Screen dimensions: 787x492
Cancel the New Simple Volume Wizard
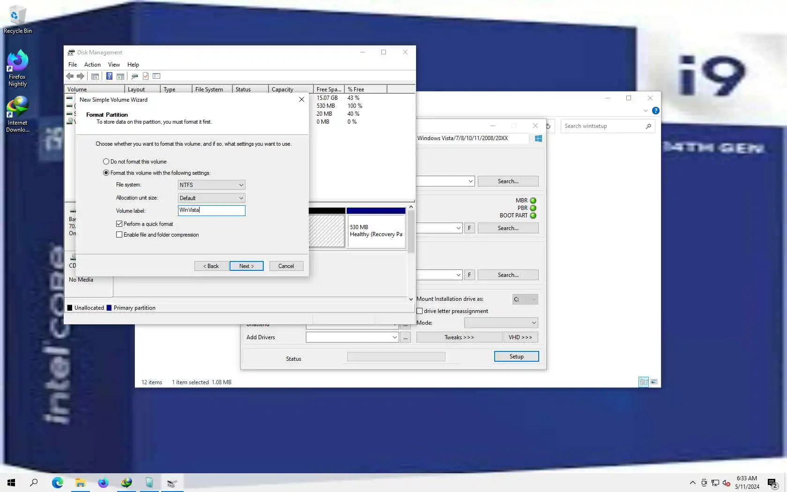point(286,266)
